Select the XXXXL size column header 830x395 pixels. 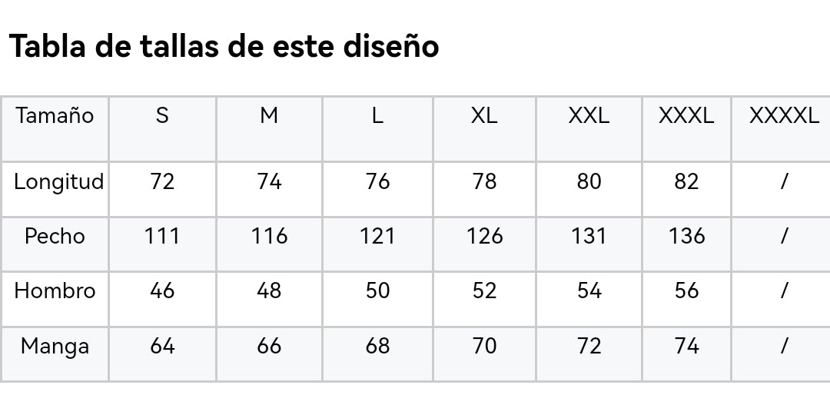click(x=784, y=116)
